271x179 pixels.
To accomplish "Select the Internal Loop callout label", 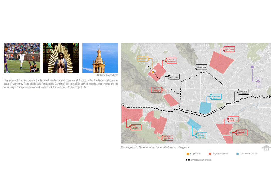I will (x=201, y=67).
